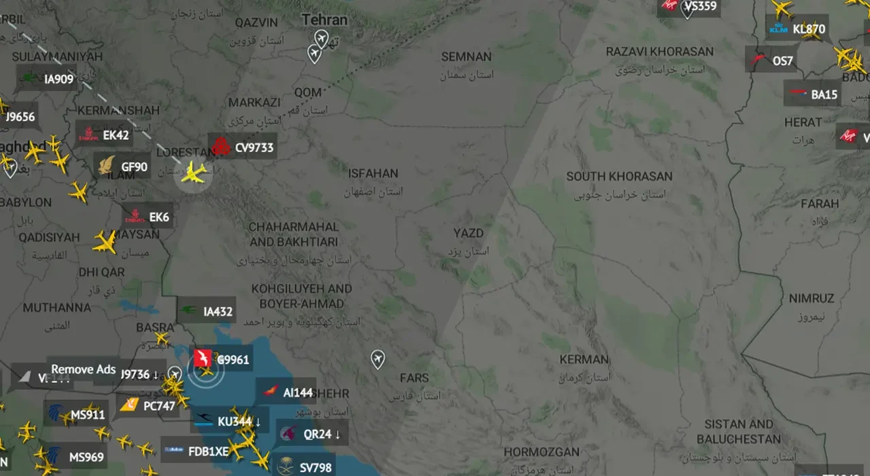
Task: Open the OS7 Austrian flight label
Action: click(771, 60)
